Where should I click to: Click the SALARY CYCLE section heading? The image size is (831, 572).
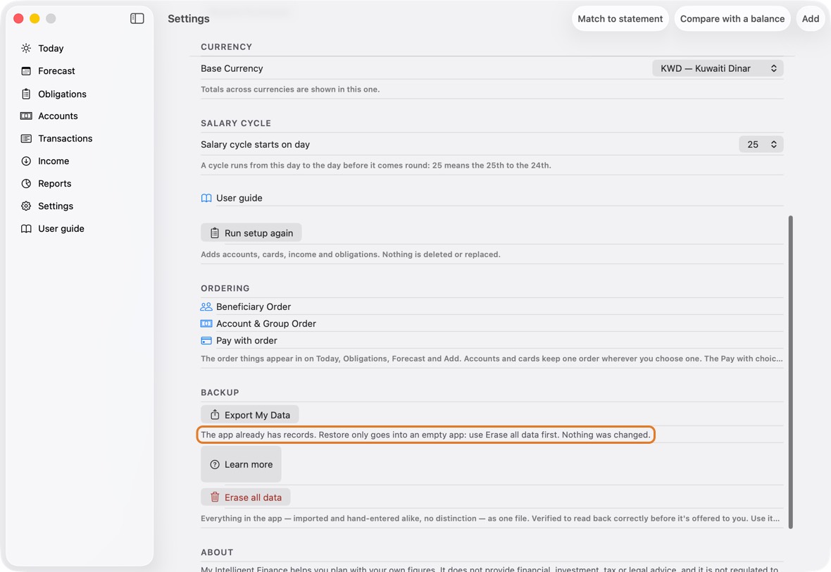pos(236,123)
